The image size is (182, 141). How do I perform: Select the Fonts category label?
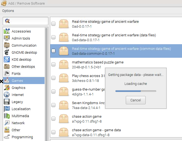(x=16, y=74)
